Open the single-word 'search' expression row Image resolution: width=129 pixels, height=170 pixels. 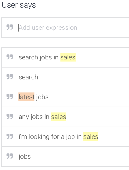65,77
